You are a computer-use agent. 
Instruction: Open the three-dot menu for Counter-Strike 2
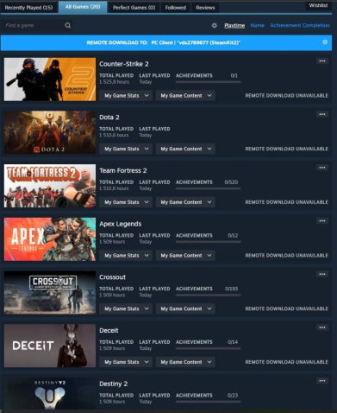click(322, 60)
